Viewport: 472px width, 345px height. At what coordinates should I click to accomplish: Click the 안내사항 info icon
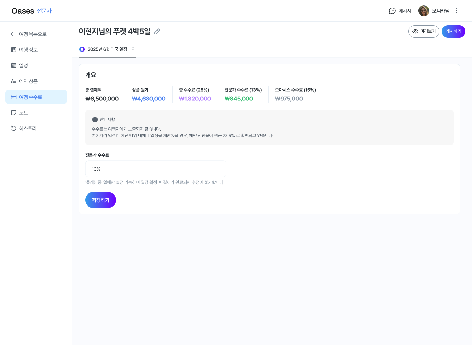95,119
